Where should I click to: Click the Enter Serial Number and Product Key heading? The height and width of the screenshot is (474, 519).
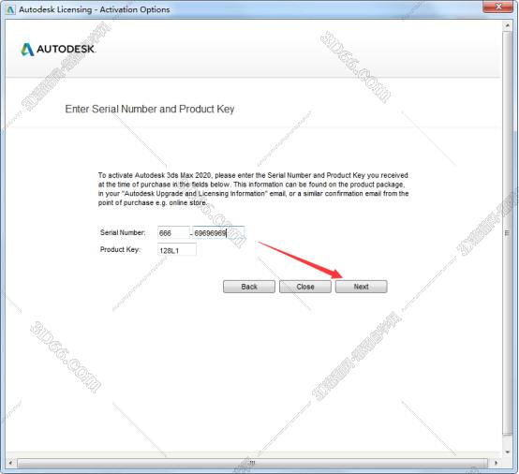[x=150, y=110]
